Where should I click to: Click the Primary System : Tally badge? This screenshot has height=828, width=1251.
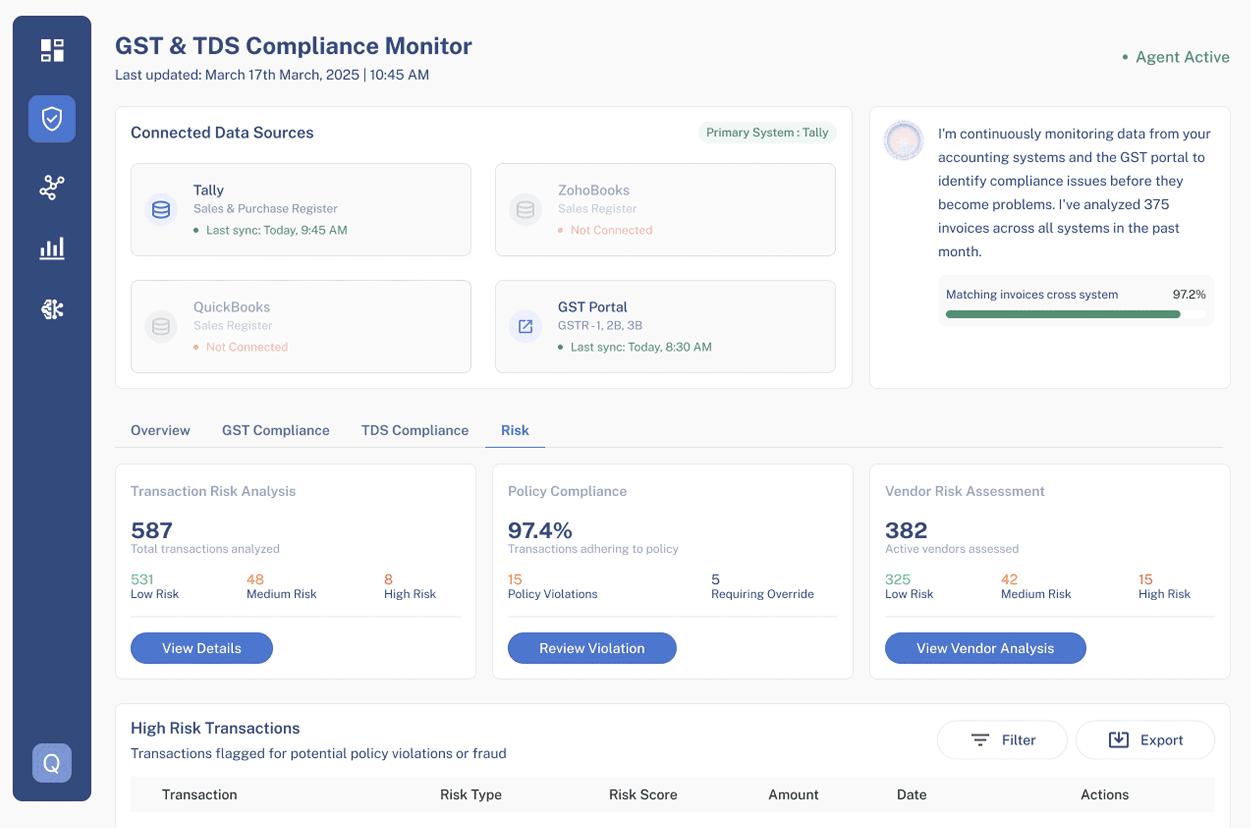[767, 133]
